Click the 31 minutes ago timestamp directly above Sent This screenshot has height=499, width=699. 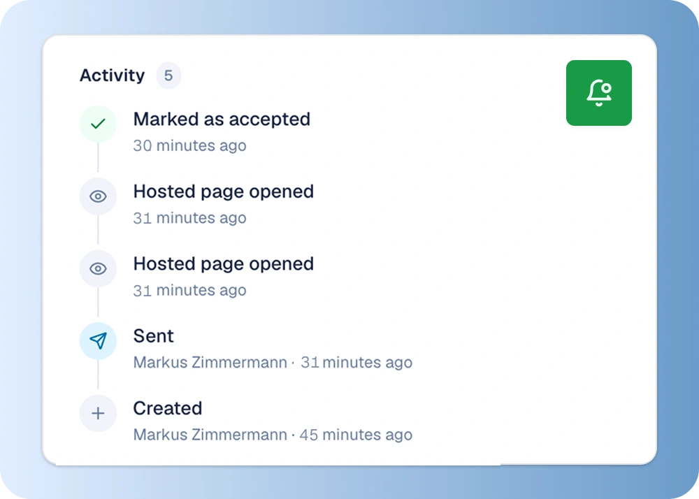189,290
